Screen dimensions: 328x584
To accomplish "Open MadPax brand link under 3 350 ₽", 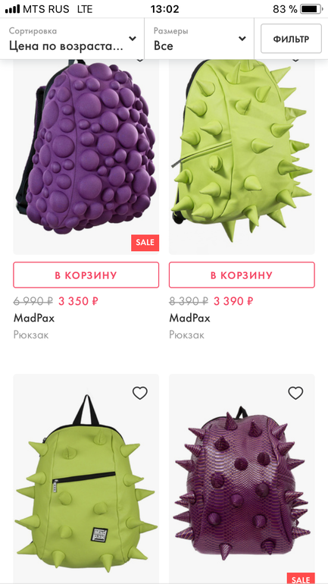I will click(x=34, y=318).
